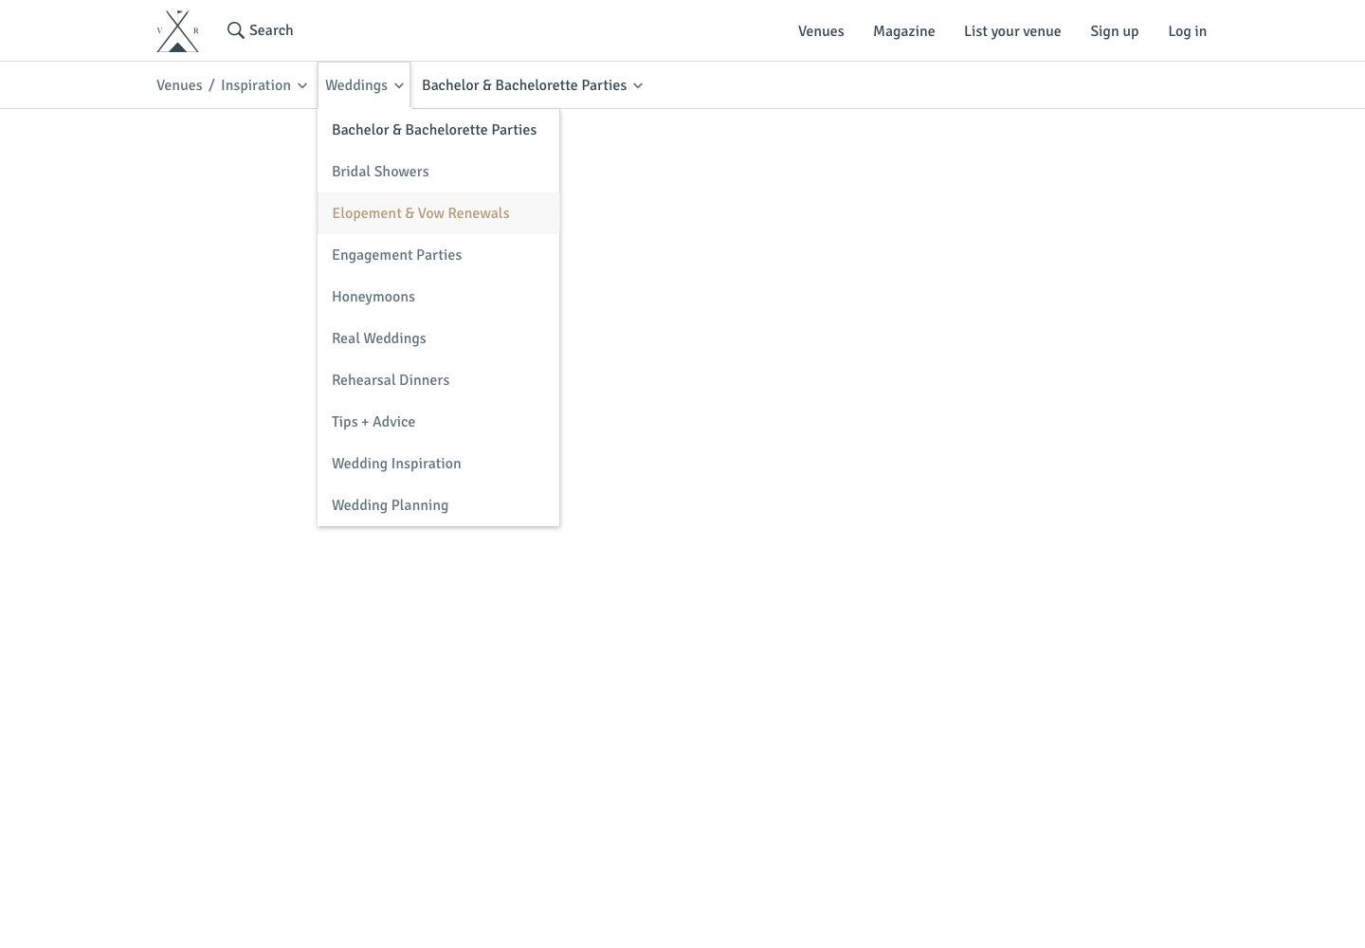Open the Search field
The height and width of the screenshot is (948, 1365).
pyautogui.click(x=261, y=30)
